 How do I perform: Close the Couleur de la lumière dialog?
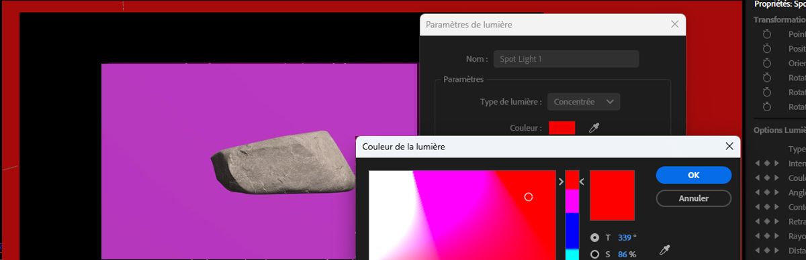coord(729,146)
